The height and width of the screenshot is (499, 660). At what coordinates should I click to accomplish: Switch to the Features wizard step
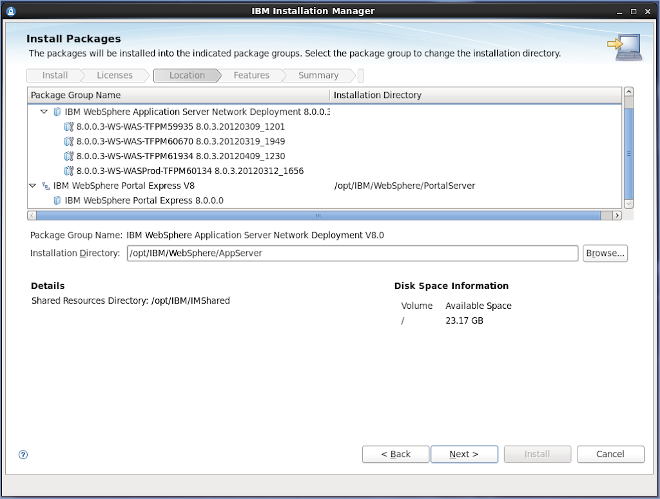click(x=251, y=75)
